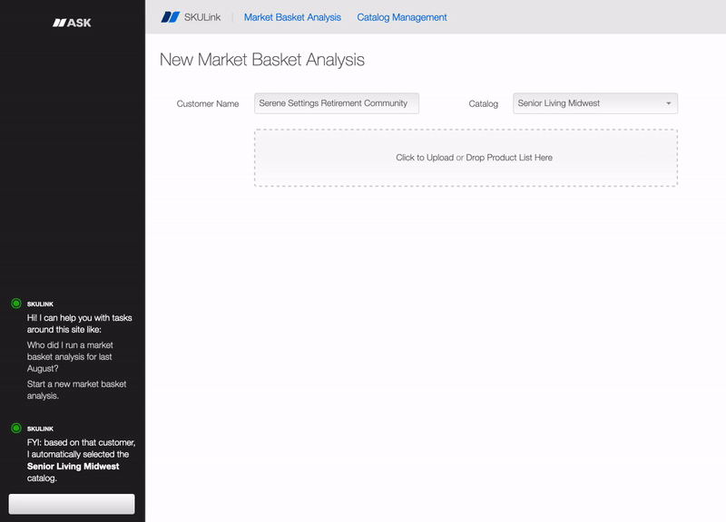Open the Market Basket Analysis tab
Screen dimensions: 726x522
292,17
